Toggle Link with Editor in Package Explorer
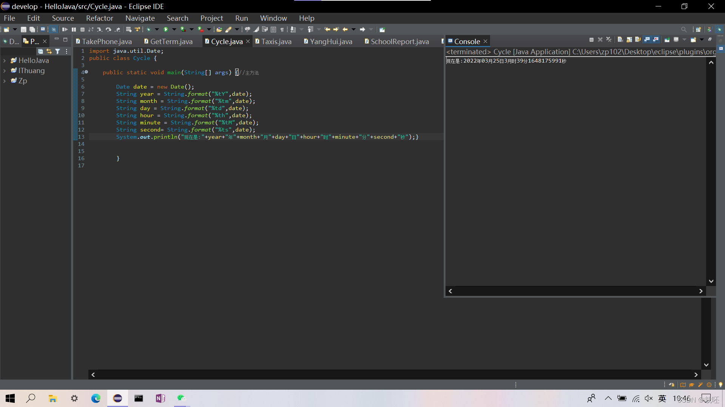This screenshot has width=725, height=407. pos(49,51)
